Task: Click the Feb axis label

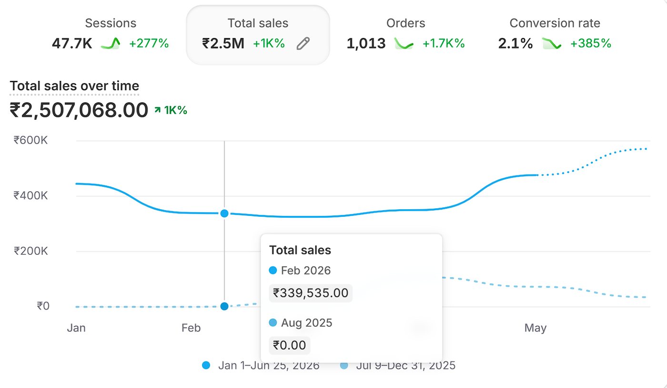Action: point(191,328)
